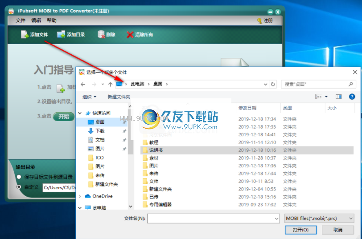Open the file name combo dropdown
The image size is (362, 239).
tap(276, 219)
